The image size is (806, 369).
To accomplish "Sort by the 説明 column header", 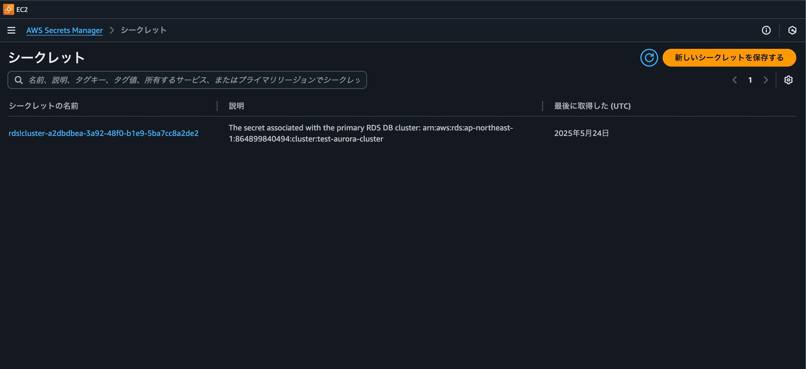I will click(236, 106).
